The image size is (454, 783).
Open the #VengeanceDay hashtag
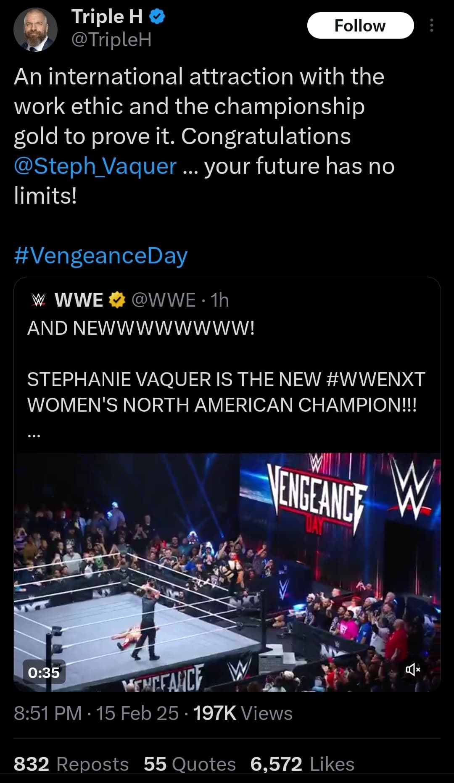click(101, 256)
